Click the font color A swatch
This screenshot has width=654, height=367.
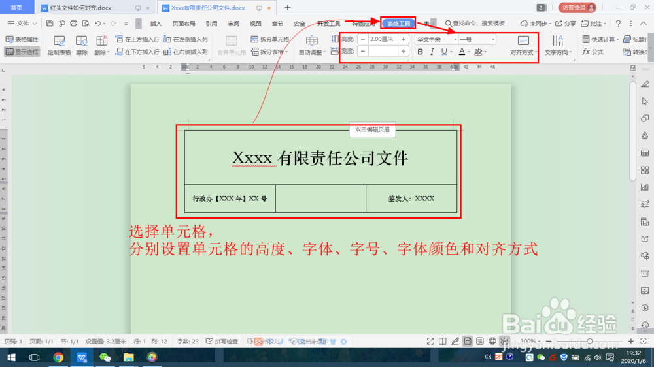pyautogui.click(x=462, y=52)
